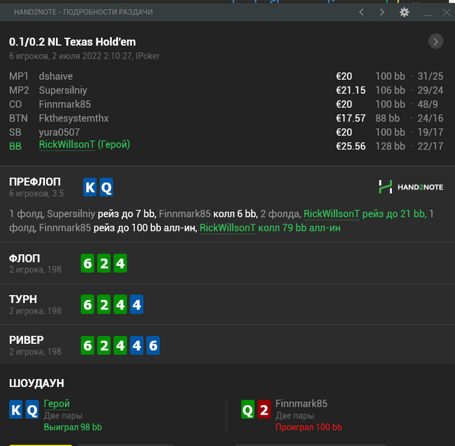Open the Герой link in showdown section
The image size is (455, 446).
click(57, 404)
